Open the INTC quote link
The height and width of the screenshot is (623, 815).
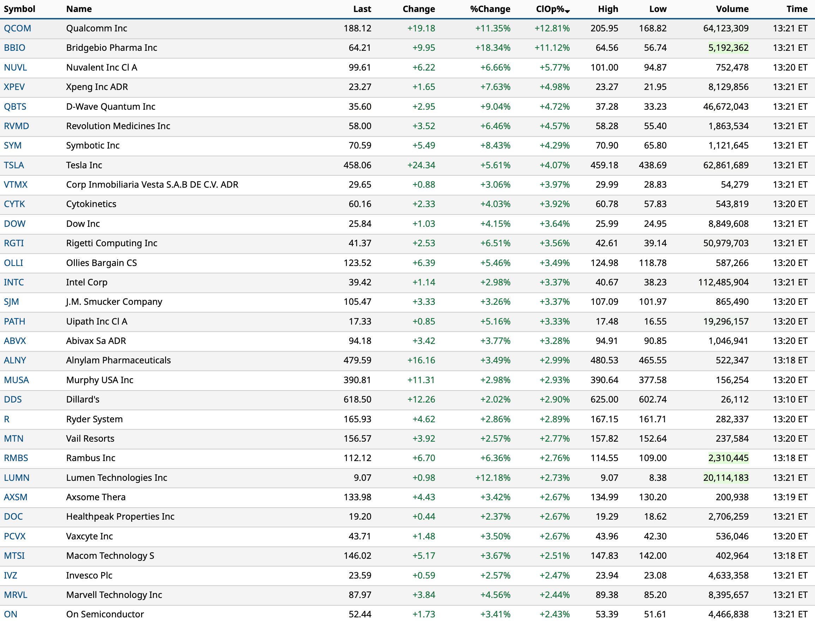point(14,283)
